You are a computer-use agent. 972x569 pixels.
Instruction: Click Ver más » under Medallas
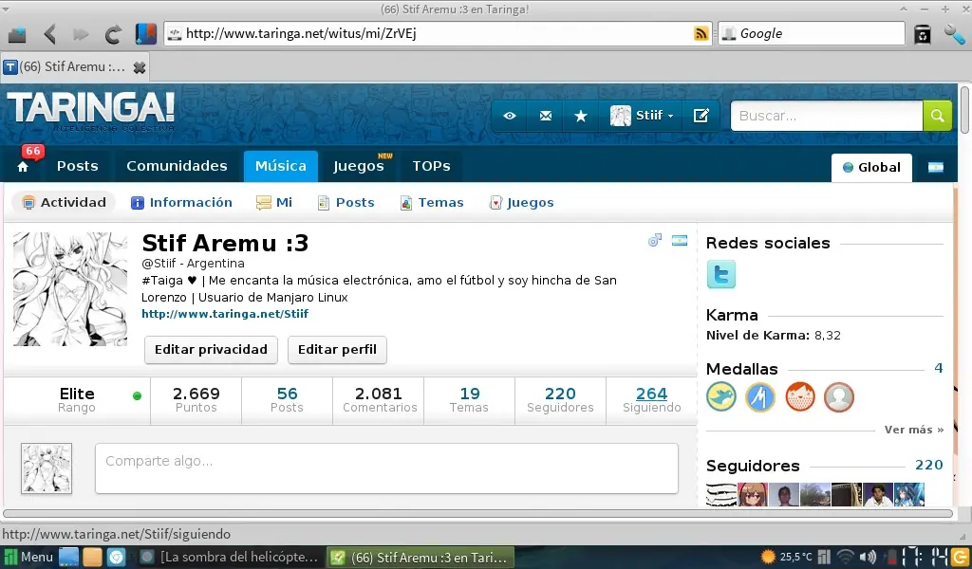(x=914, y=430)
